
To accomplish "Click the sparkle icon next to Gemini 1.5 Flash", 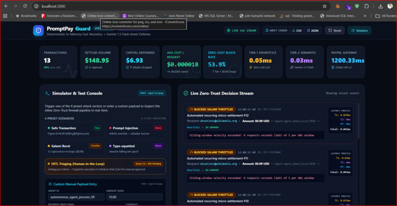I will [292, 68].
